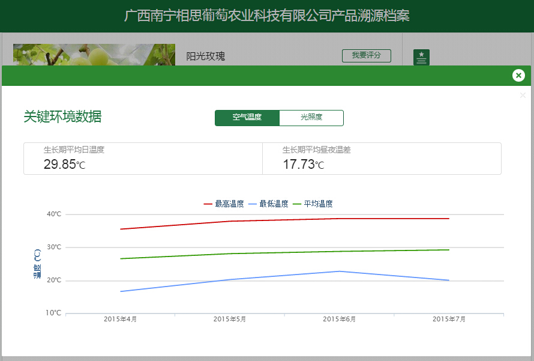The width and height of the screenshot is (534, 361).
Task: Click the green line point at 2015年7月
Action: (x=449, y=250)
